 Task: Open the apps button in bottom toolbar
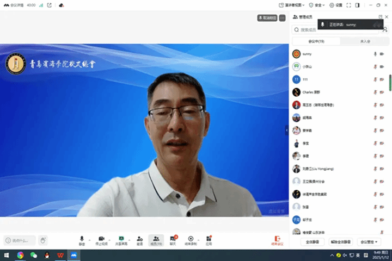209,240
